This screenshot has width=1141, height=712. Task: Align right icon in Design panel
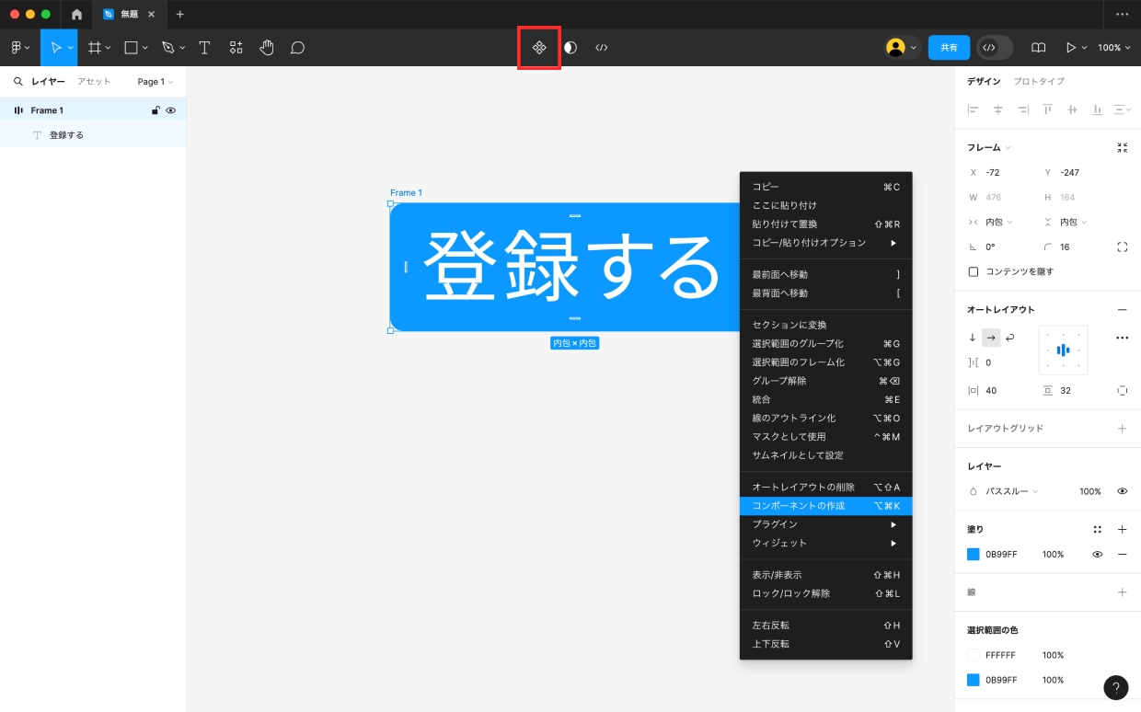click(1022, 109)
